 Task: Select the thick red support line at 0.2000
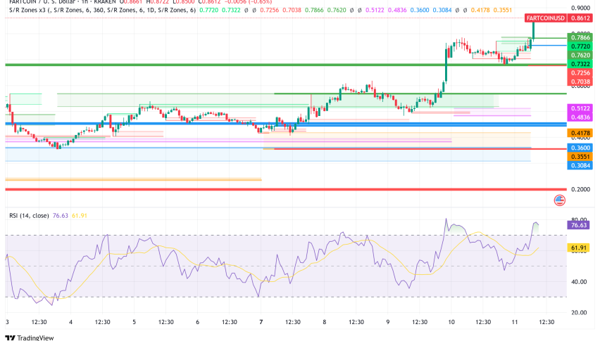pyautogui.click(x=286, y=189)
